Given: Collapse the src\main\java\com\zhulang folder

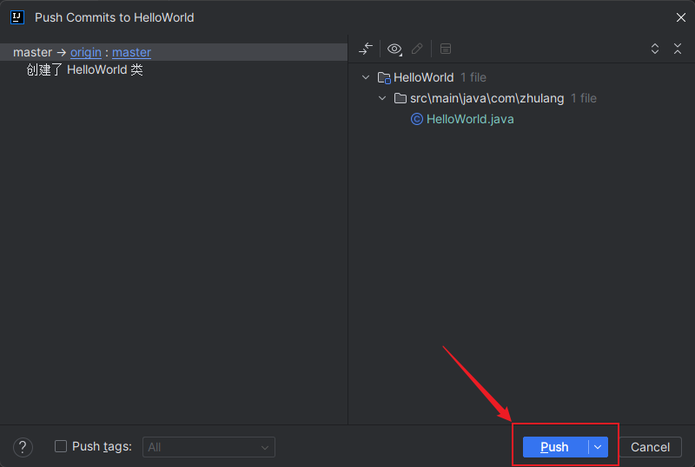Looking at the screenshot, I should click(382, 98).
